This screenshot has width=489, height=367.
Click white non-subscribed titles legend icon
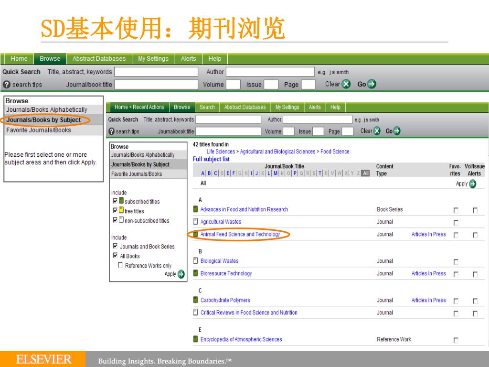(x=121, y=220)
